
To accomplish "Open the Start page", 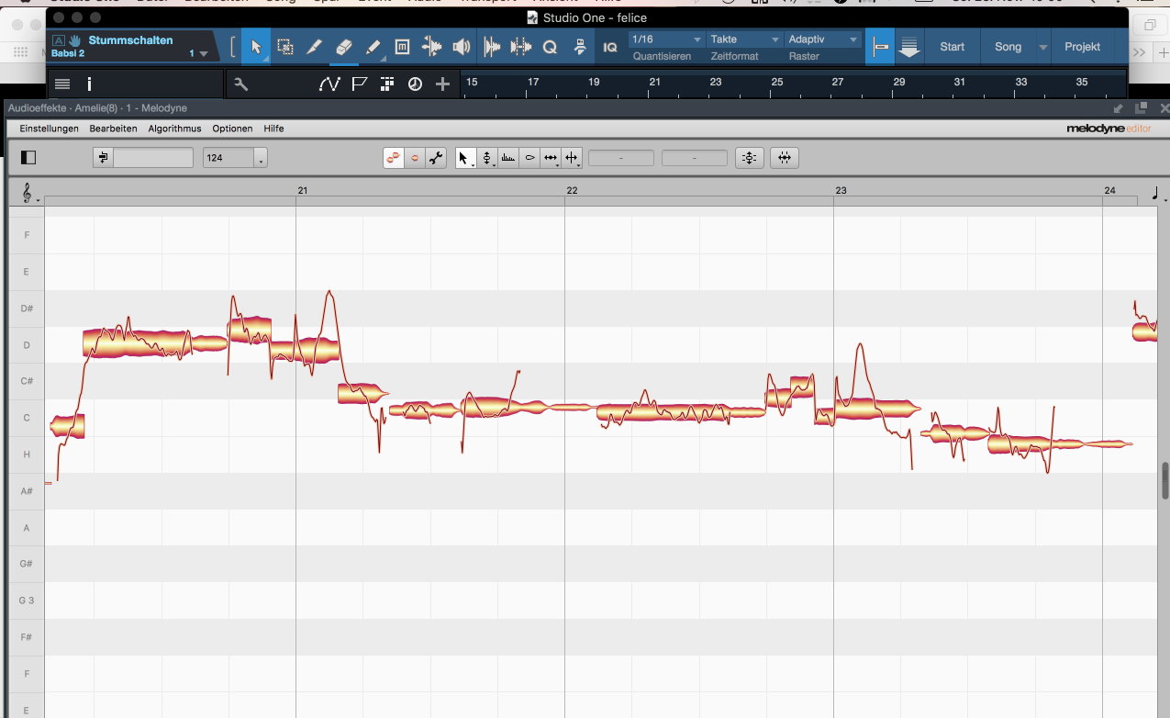I will pyautogui.click(x=953, y=47).
